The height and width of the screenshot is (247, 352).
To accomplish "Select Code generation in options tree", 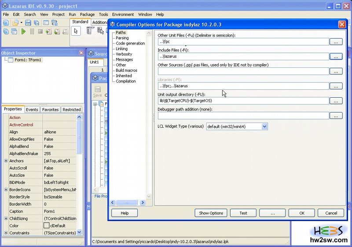I will (130, 43).
